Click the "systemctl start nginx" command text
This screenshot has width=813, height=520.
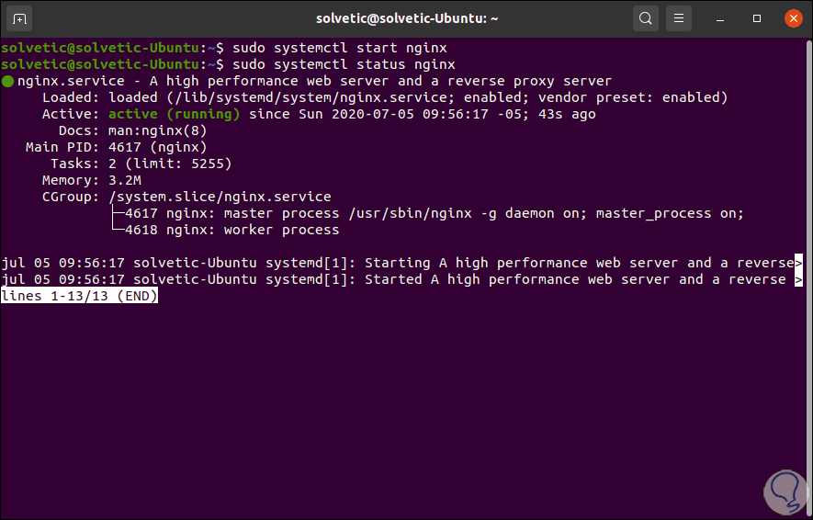click(340, 48)
